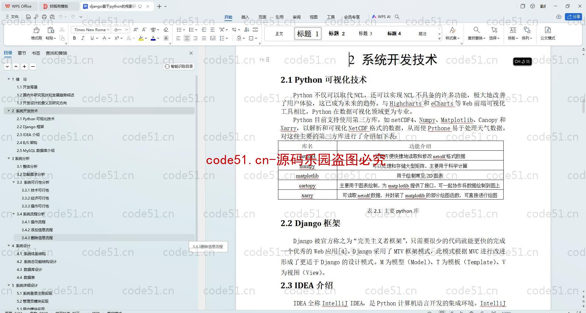Toggle Superscript X² formatting
586x313 pixels.
(117, 38)
